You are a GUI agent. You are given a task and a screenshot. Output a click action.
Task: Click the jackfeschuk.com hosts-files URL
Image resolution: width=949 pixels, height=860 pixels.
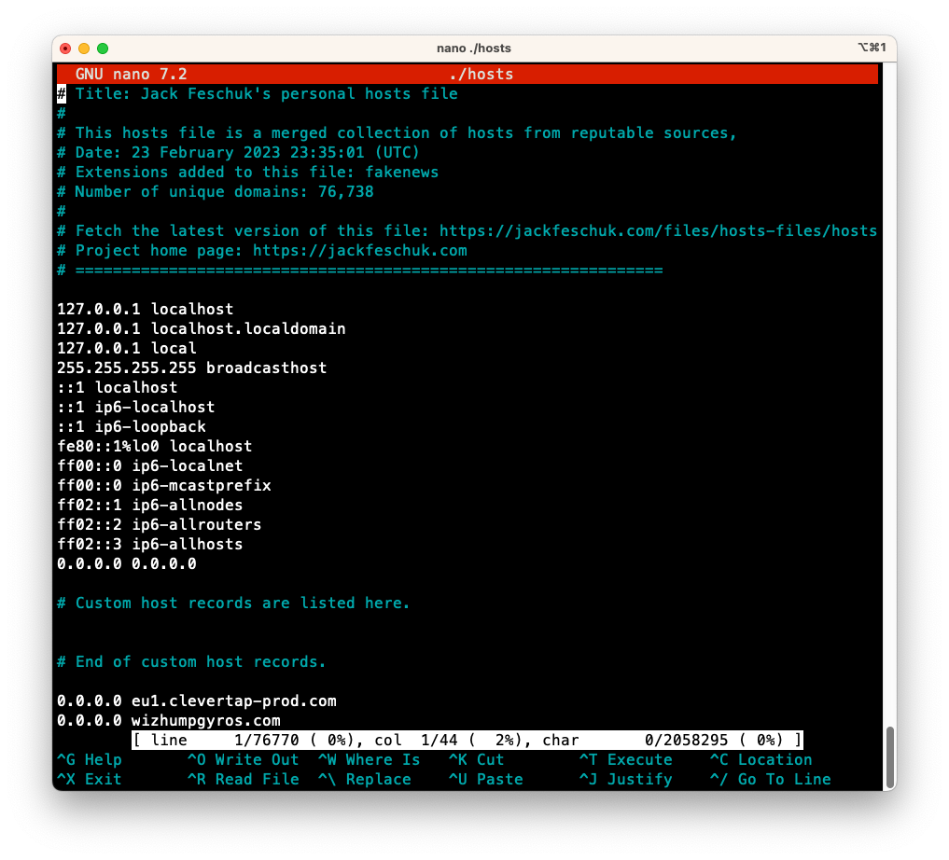tap(658, 230)
